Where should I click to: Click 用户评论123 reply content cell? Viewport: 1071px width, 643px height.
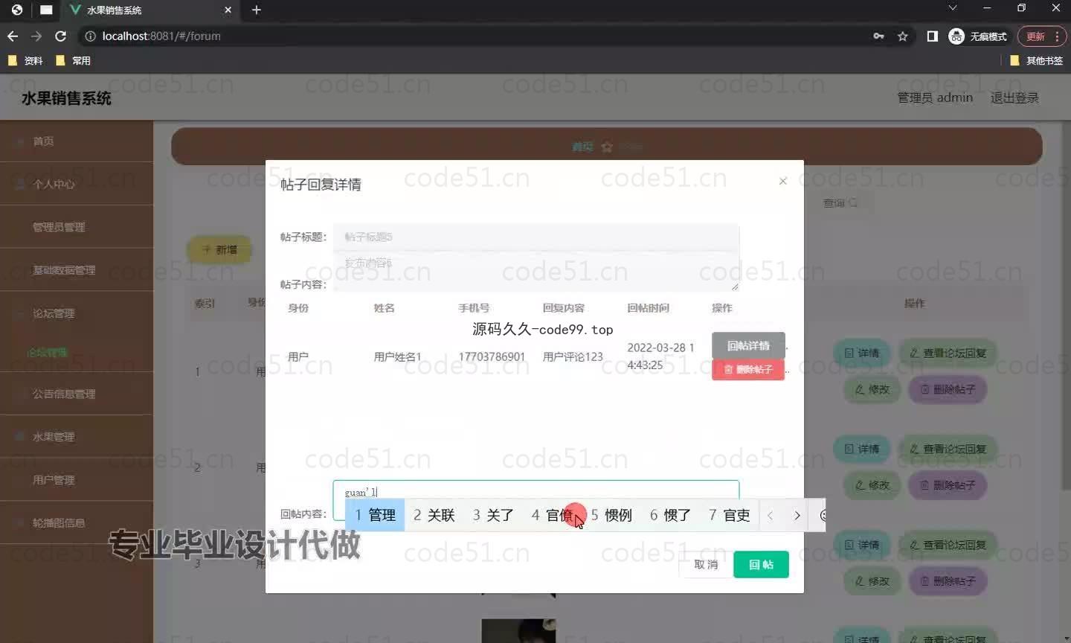pos(573,356)
